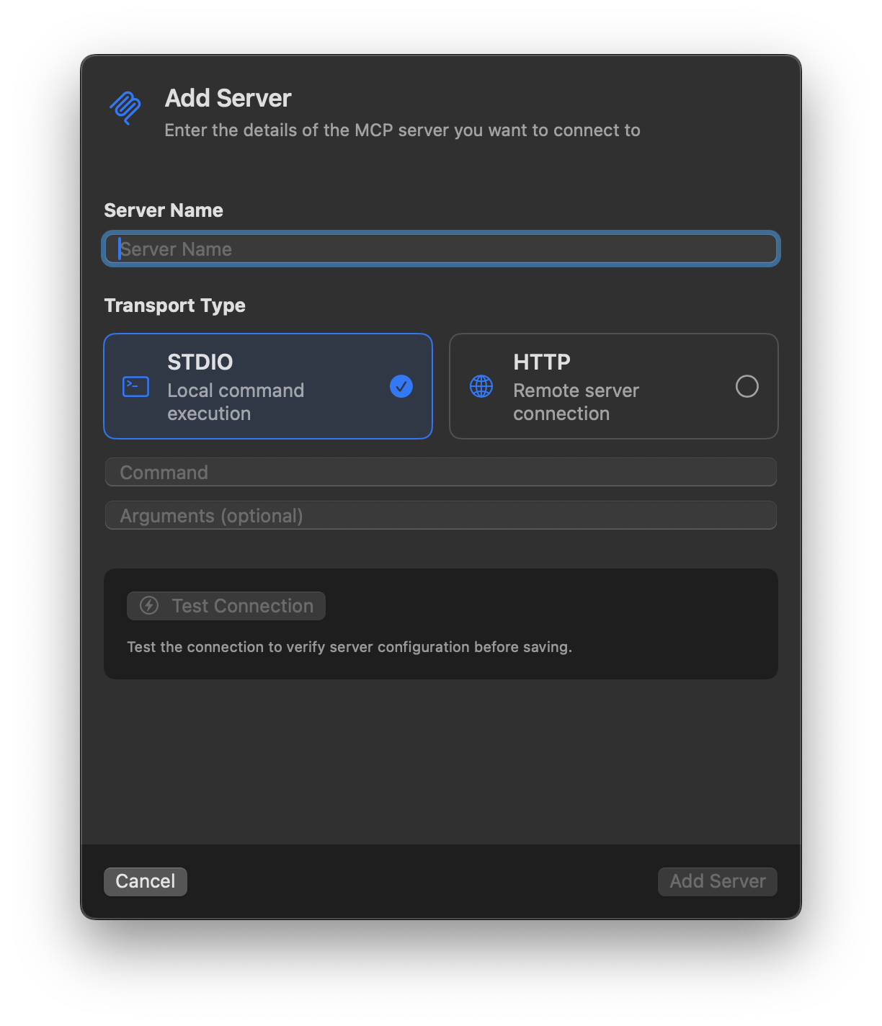Click the "Add Server" dialog heading
The image size is (882, 1026).
coord(228,98)
